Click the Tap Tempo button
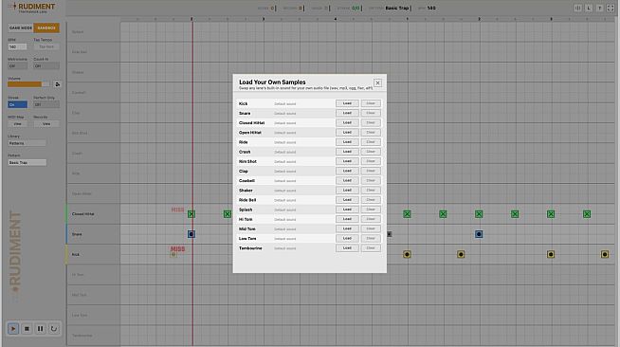Image resolution: width=620 pixels, height=347 pixels. pos(46,46)
